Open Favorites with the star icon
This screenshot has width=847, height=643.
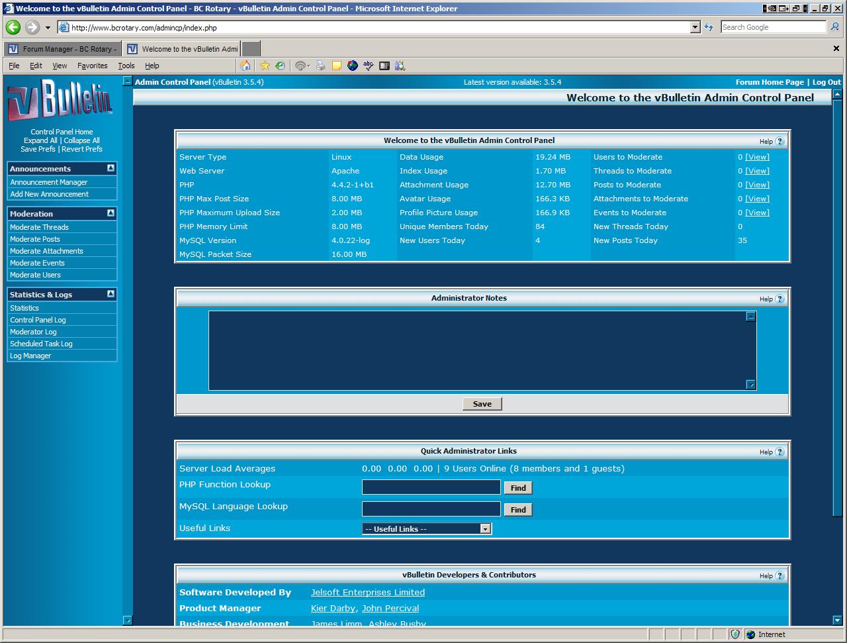[x=265, y=66]
